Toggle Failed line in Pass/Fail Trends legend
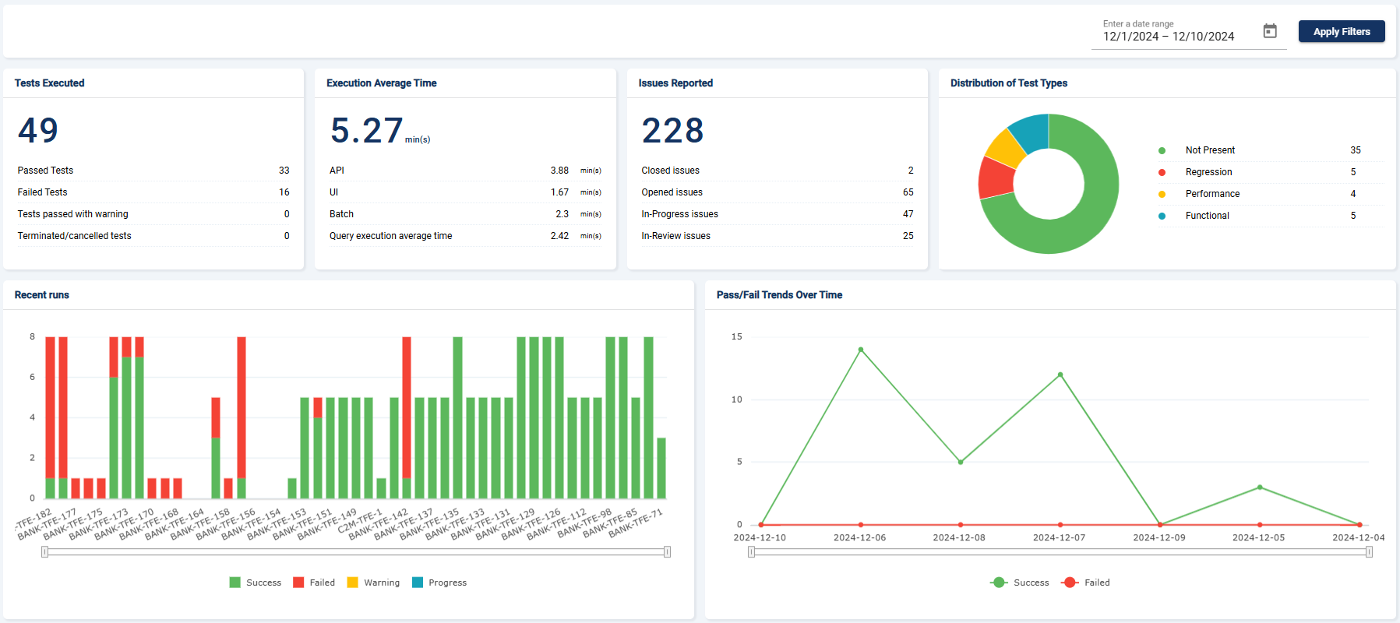The image size is (1400, 623). click(x=1086, y=583)
